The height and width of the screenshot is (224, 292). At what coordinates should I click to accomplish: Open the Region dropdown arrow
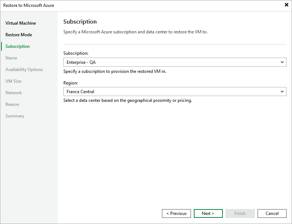282,91
